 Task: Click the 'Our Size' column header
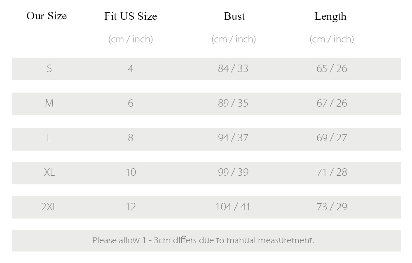tap(47, 16)
